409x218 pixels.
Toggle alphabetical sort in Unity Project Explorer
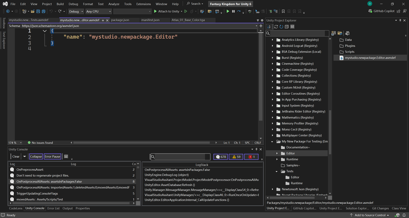click(269, 27)
